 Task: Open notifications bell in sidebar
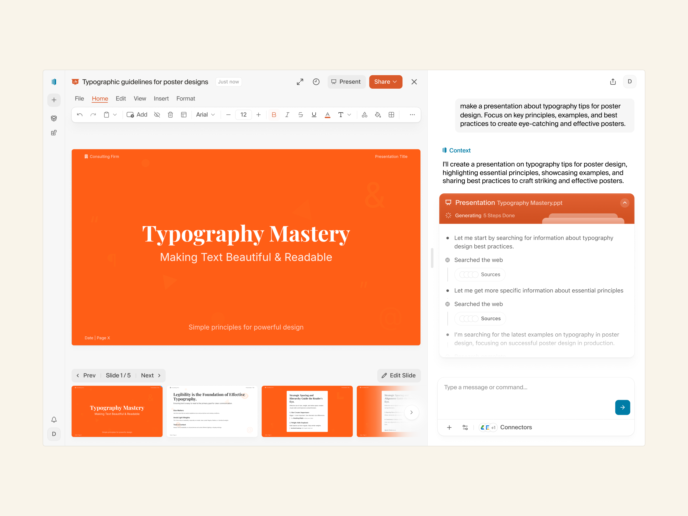pos(54,419)
